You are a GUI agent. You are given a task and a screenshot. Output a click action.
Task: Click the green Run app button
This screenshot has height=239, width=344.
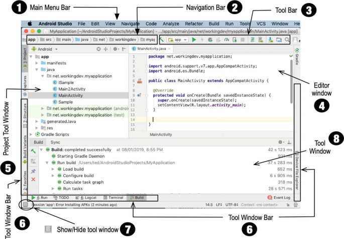click(194, 39)
